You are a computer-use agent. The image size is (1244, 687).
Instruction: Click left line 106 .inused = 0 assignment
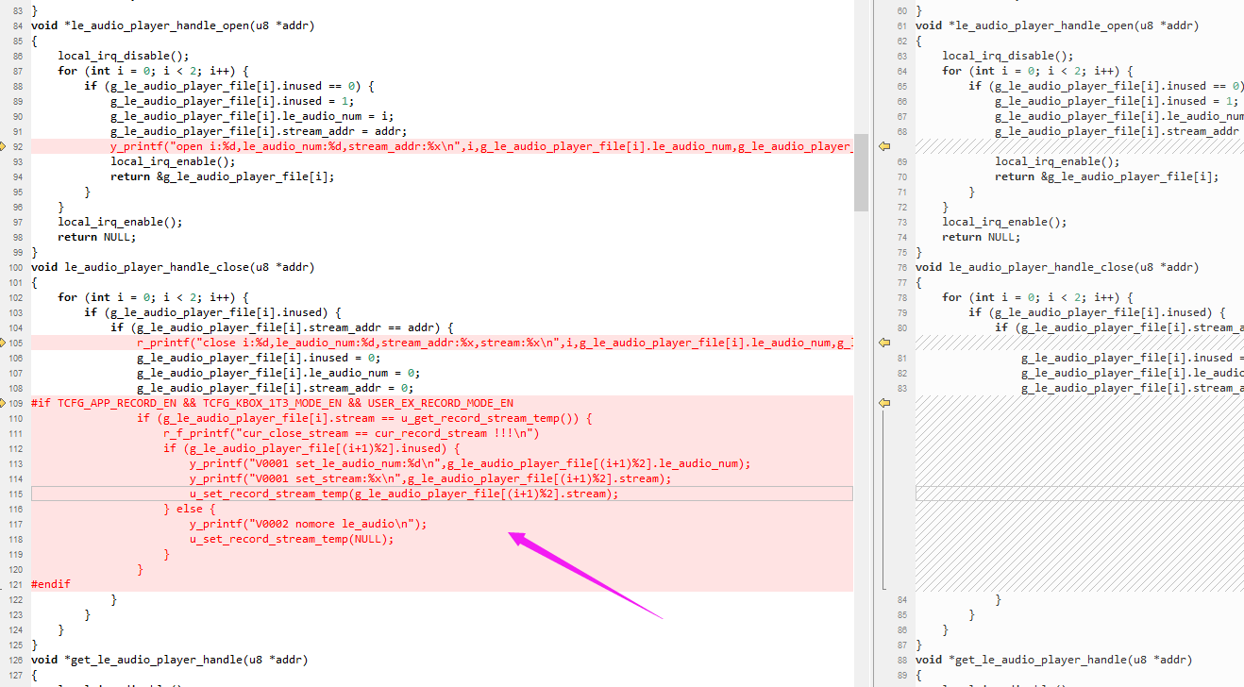click(x=259, y=358)
